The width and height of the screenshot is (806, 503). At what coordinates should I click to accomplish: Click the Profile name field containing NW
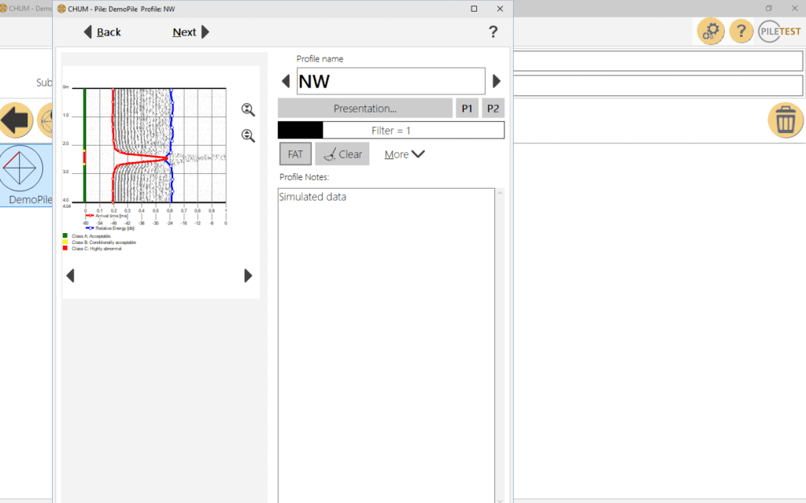[x=390, y=81]
